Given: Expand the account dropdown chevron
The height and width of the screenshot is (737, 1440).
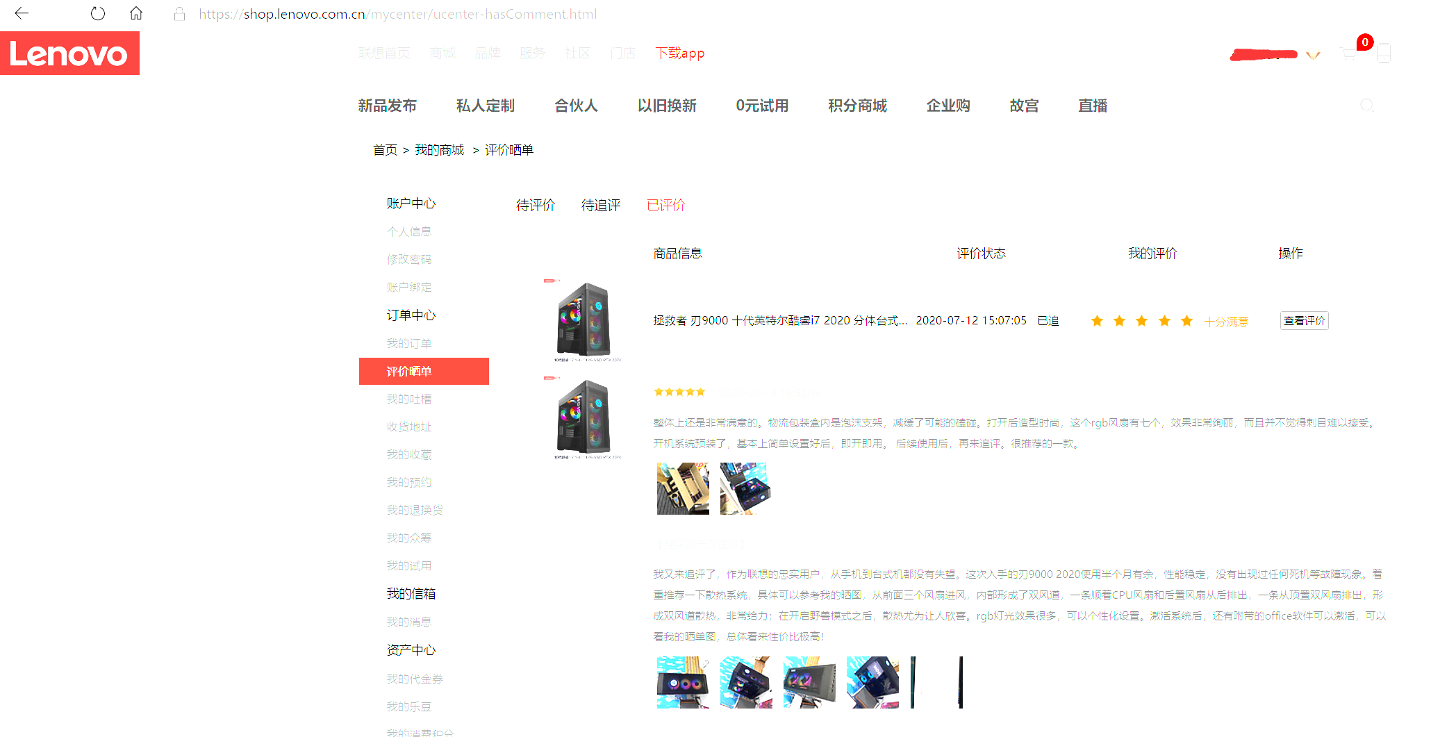Looking at the screenshot, I should (x=1313, y=55).
